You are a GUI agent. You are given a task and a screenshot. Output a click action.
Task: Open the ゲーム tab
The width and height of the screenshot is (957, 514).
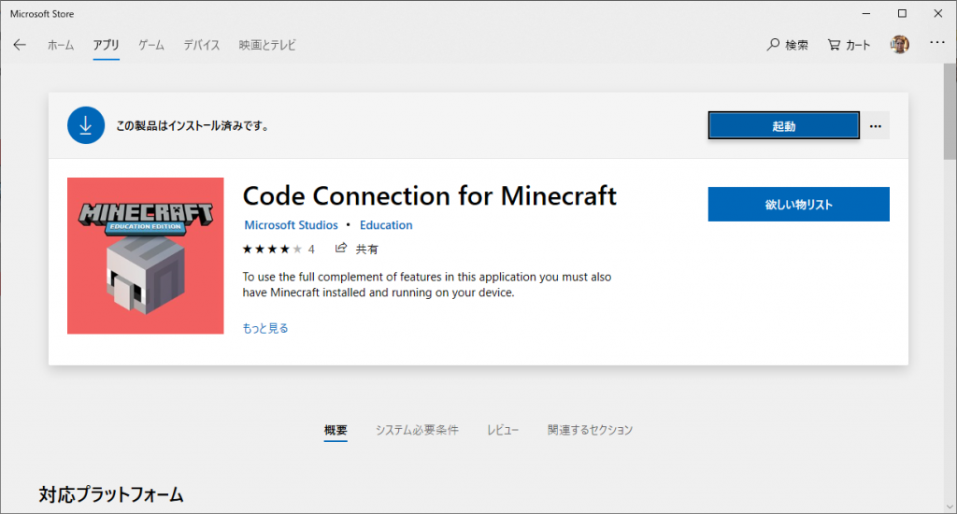click(150, 45)
